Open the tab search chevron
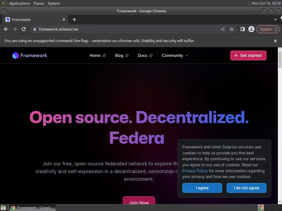 tap(275, 20)
